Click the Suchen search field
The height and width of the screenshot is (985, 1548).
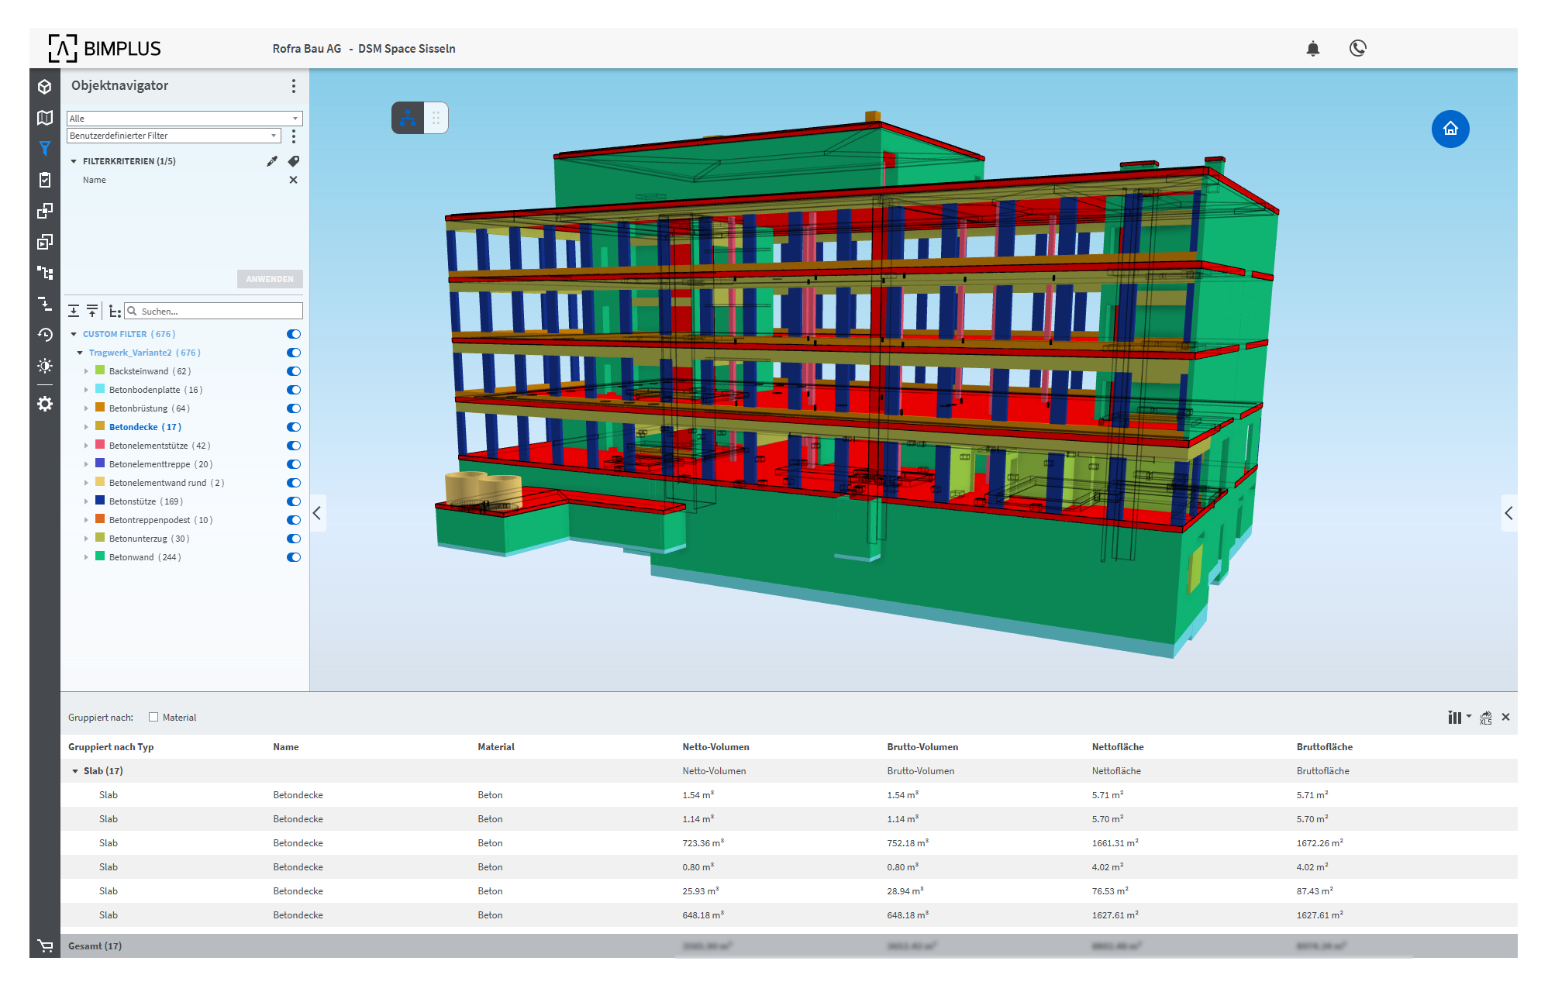(213, 310)
